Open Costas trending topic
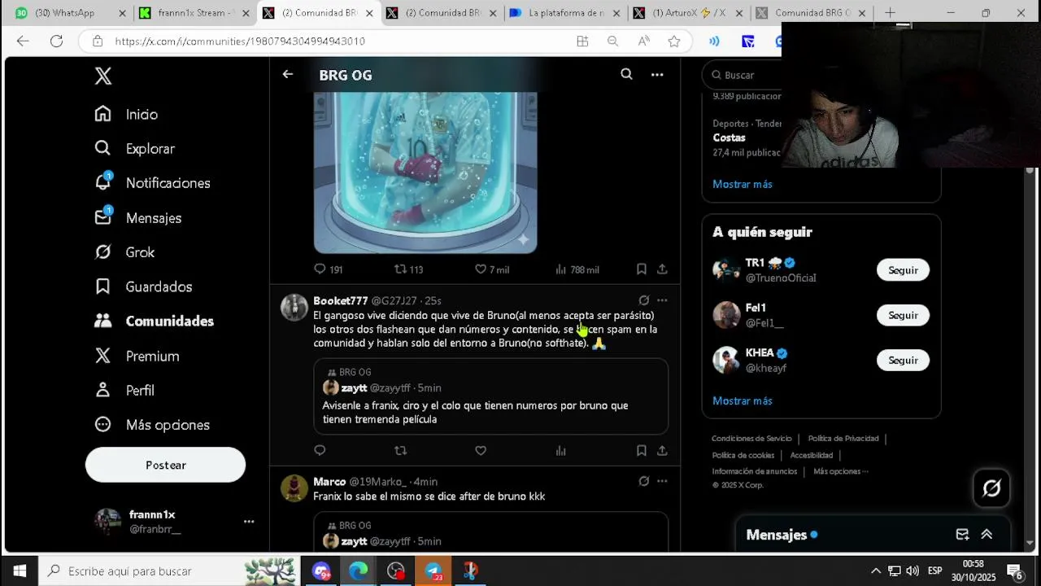The height and width of the screenshot is (586, 1041). pos(729,138)
